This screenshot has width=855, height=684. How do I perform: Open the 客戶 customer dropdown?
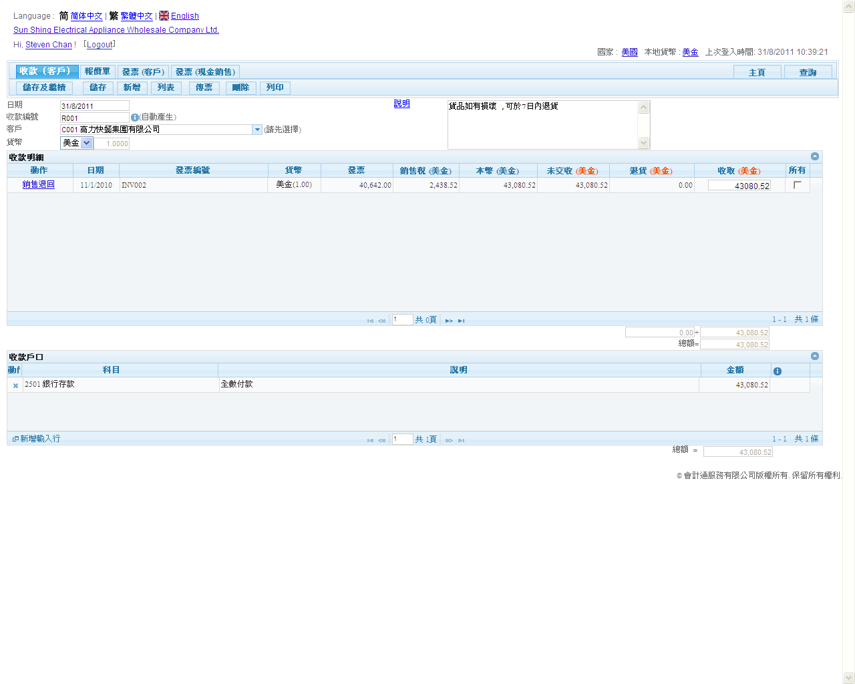(257, 130)
